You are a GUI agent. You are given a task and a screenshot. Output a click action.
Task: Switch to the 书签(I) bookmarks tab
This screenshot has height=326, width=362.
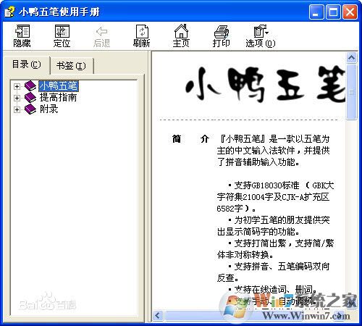pos(72,66)
